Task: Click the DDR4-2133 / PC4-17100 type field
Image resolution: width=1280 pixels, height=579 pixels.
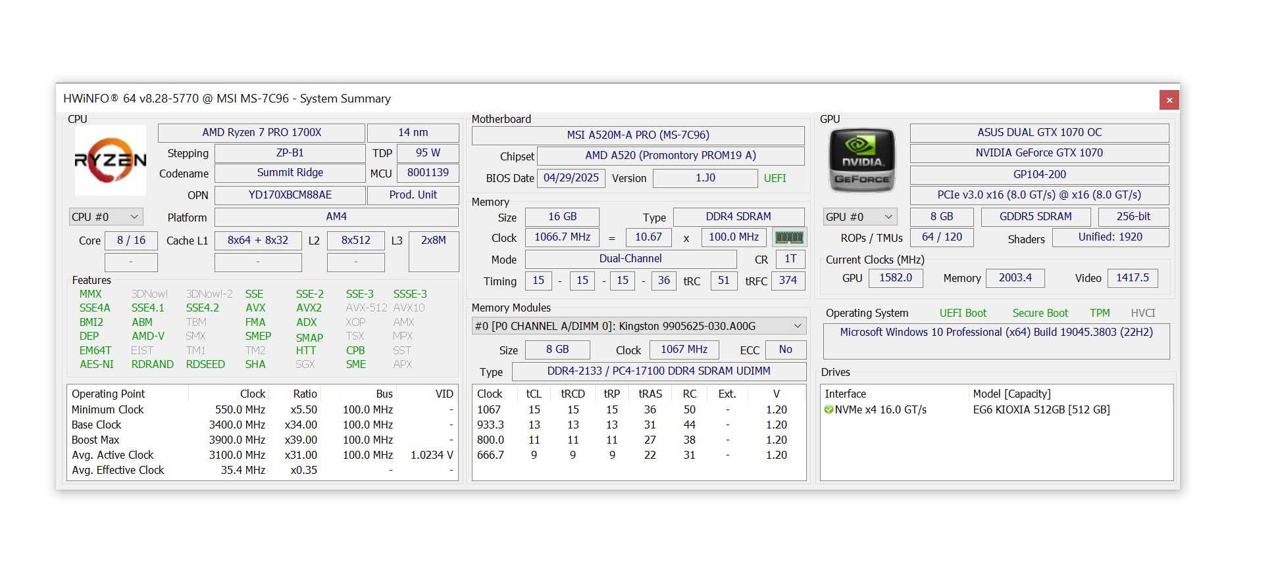Action: 659,371
